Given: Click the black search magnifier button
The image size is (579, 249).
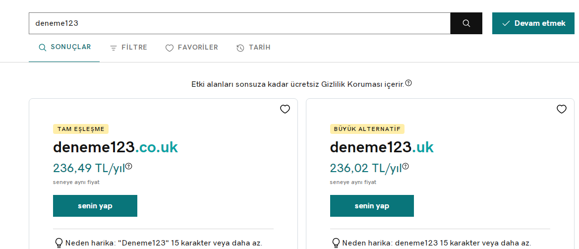Looking at the screenshot, I should [x=466, y=23].
